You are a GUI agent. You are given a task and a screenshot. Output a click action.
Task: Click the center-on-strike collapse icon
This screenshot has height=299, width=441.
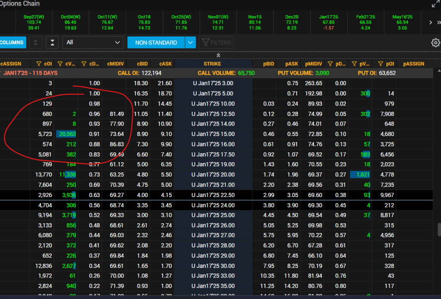tap(52, 43)
